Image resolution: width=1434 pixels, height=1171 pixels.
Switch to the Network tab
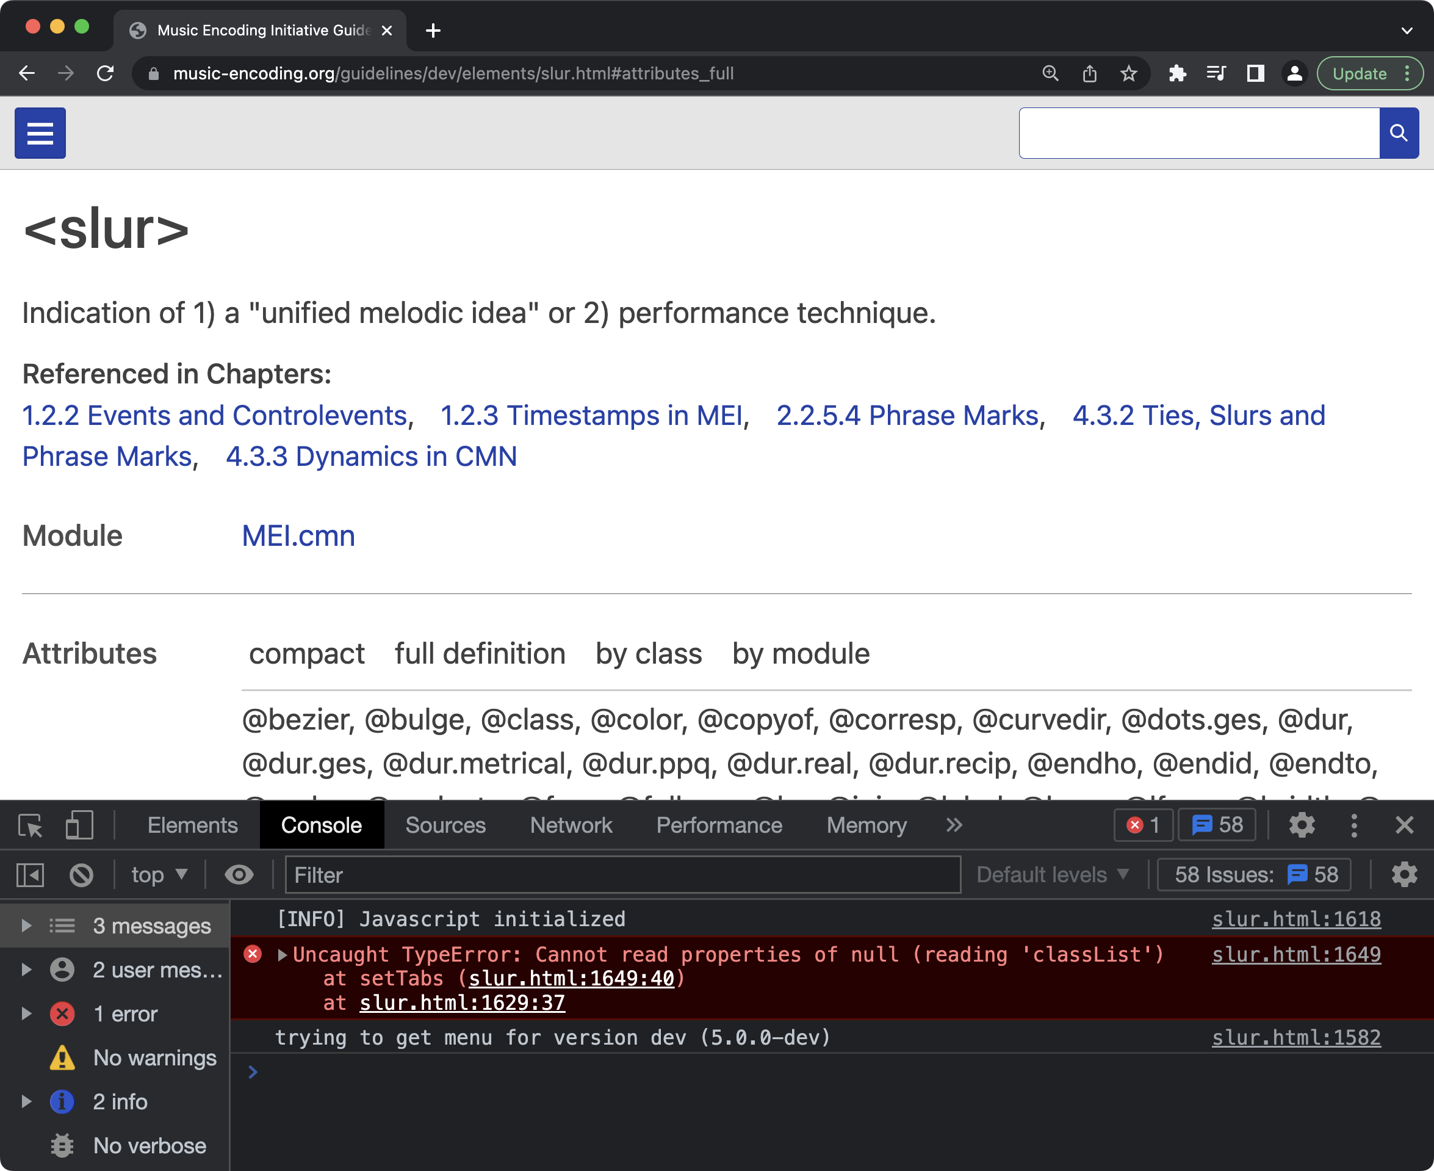coord(571,824)
